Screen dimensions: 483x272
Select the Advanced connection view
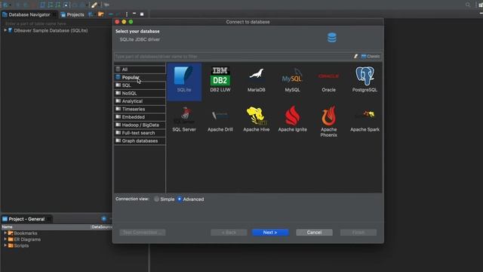[x=190, y=199]
